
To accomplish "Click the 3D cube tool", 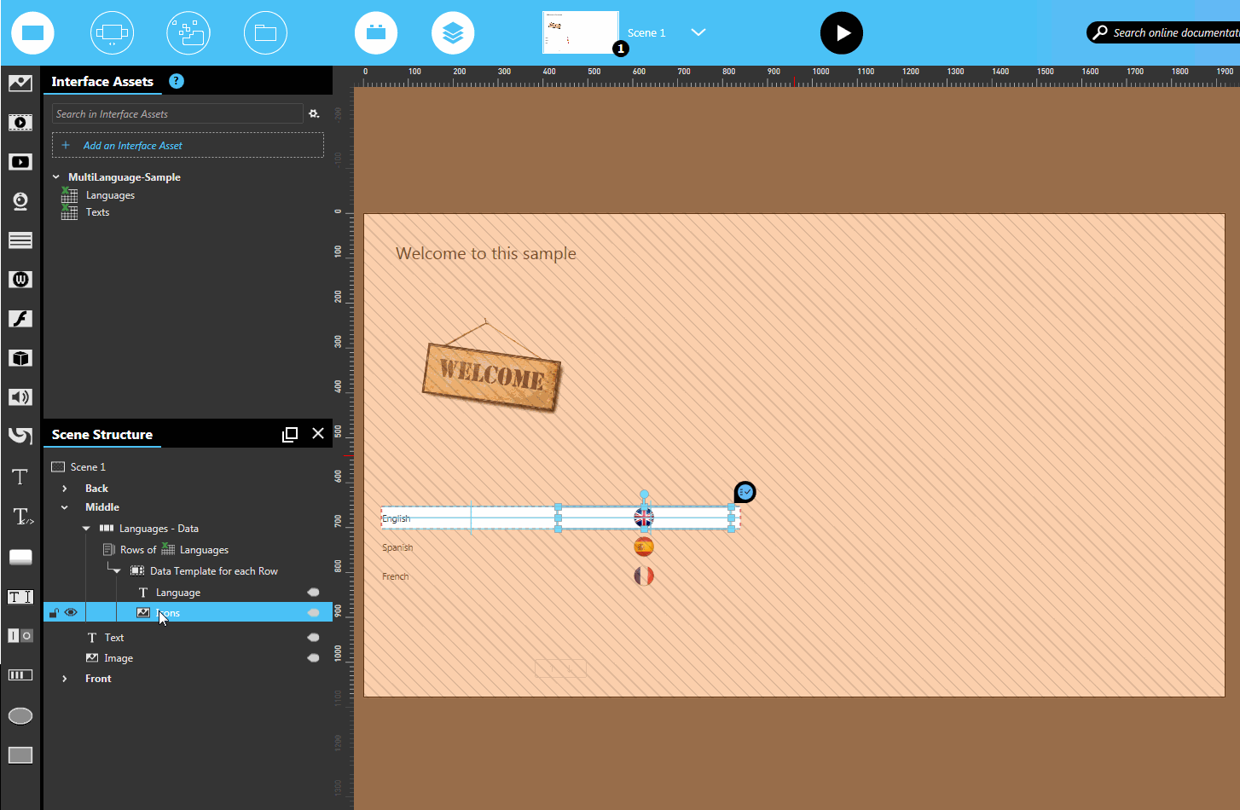I will point(20,357).
